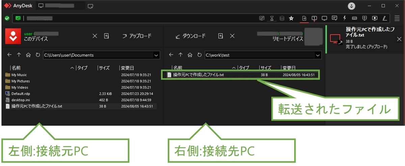Click the 402 B size of desktop.ini
Image resolution: width=405 pixels, height=166 pixels.
104,100
